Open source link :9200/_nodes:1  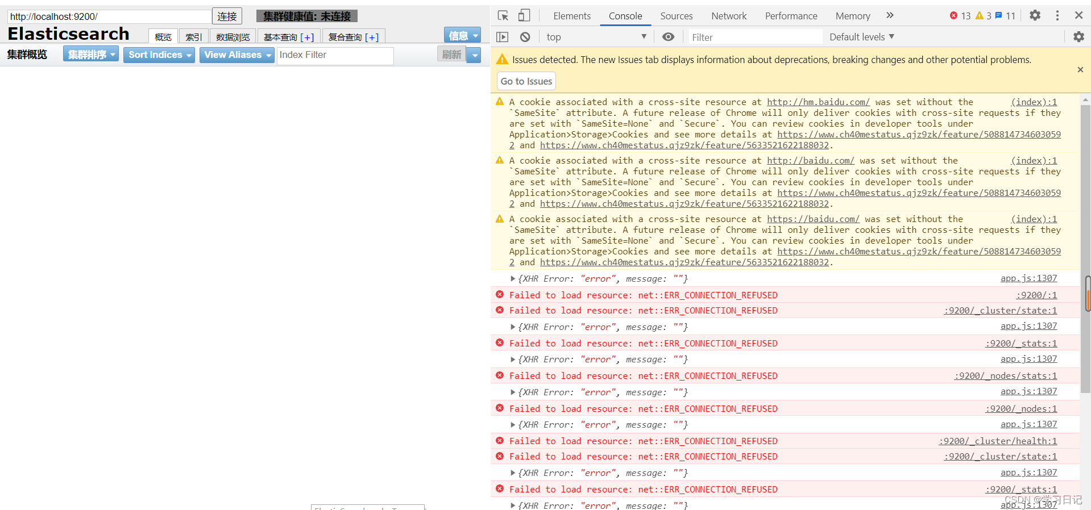1021,409
